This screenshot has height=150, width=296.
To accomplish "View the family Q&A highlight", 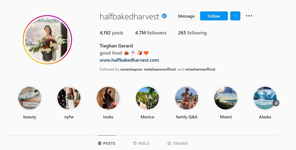I will click(x=186, y=98).
